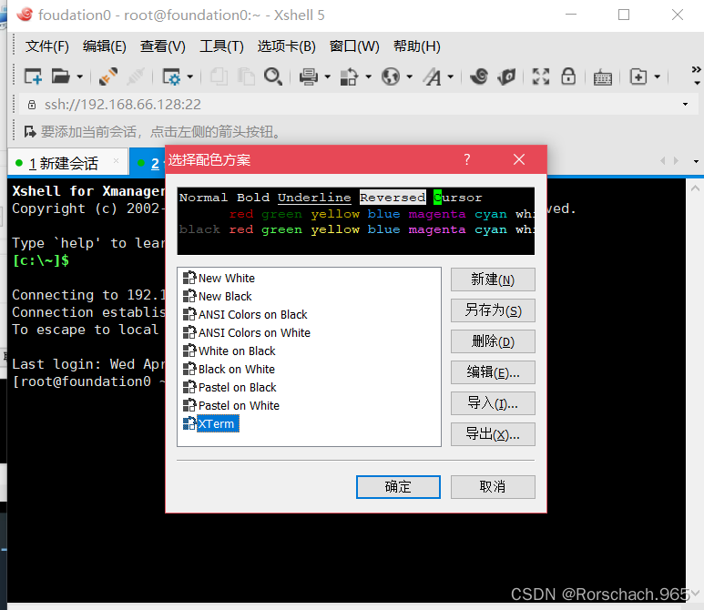Image resolution: width=704 pixels, height=610 pixels.
Task: Open the 帮助(H) menu
Action: pyautogui.click(x=417, y=46)
